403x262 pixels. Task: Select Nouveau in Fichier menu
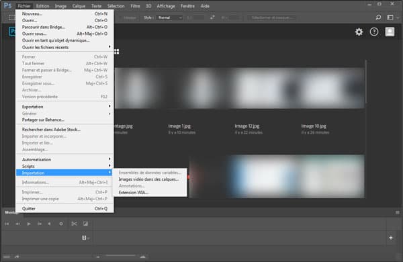(x=64, y=13)
